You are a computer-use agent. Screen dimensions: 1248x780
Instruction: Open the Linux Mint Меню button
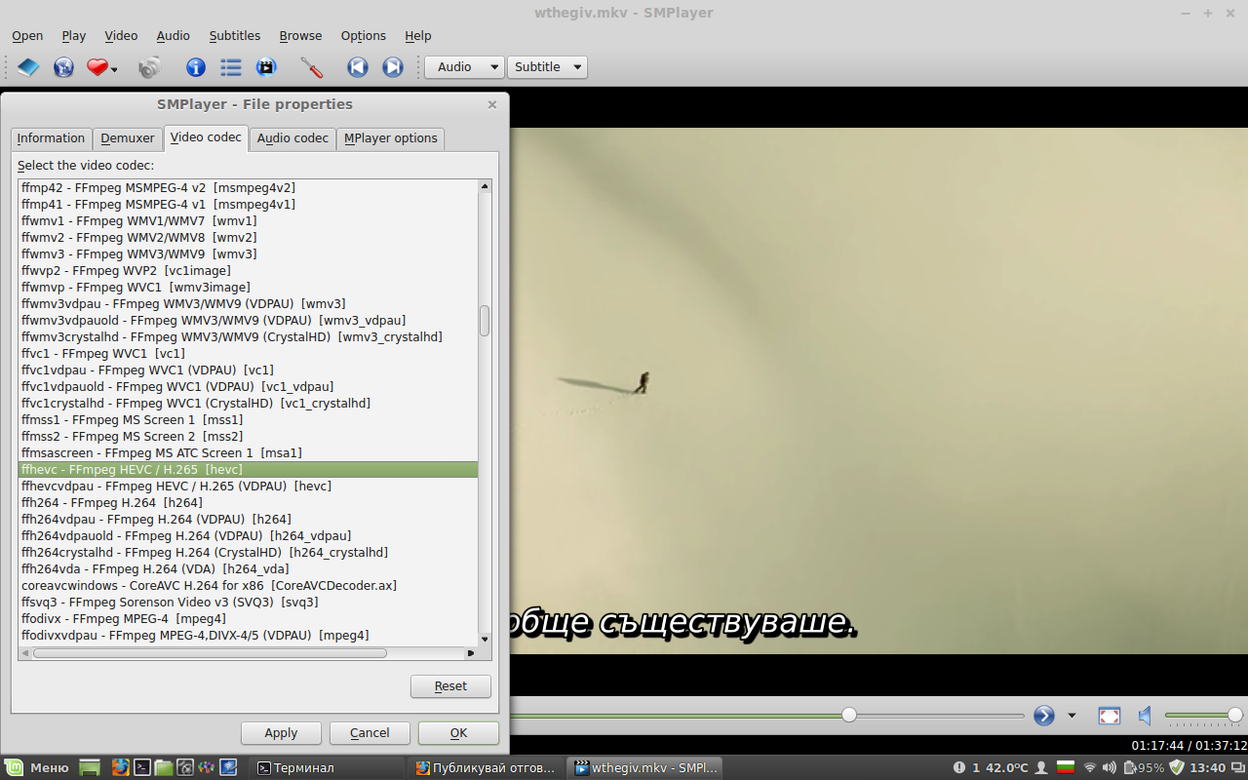pyautogui.click(x=37, y=767)
